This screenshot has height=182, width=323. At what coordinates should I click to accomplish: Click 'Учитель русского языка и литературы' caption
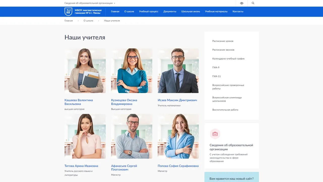(x=78, y=173)
